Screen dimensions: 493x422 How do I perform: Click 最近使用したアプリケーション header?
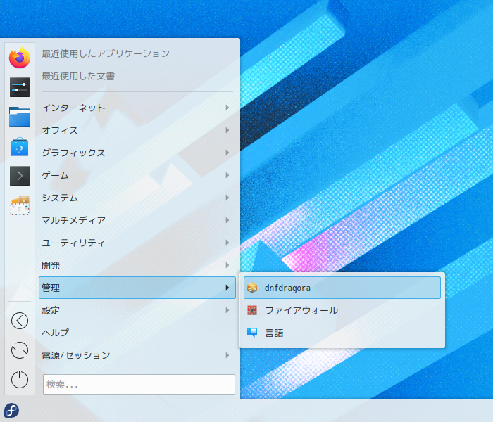tap(106, 53)
